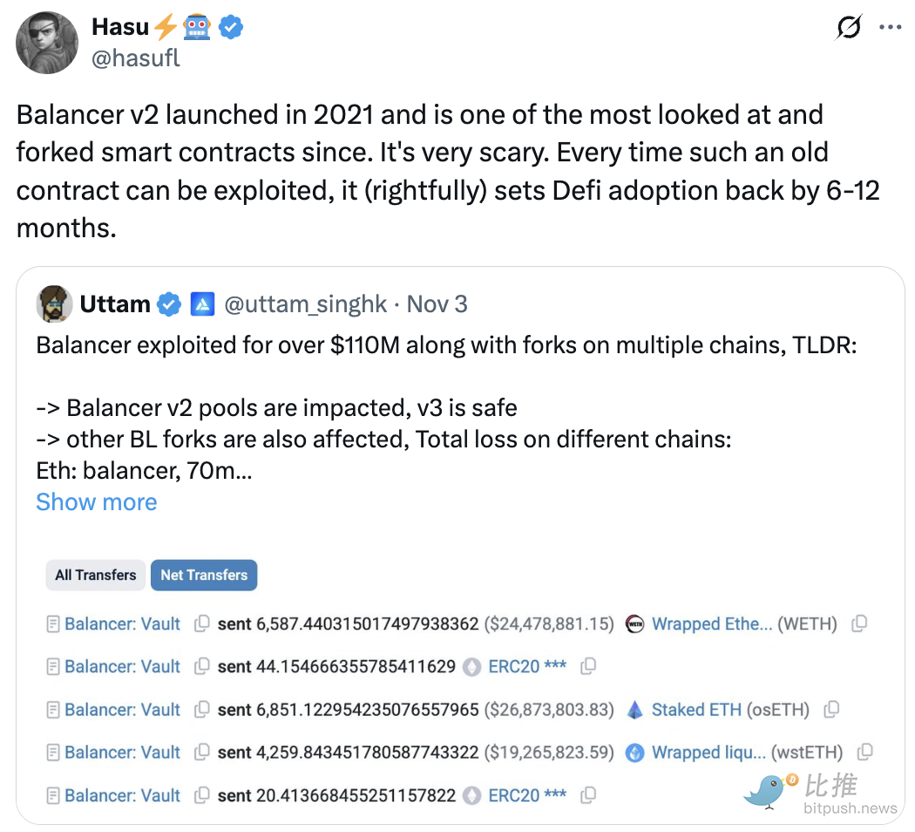Click Hasu's profile avatar
This screenshot has height=832, width=915.
(x=47, y=42)
